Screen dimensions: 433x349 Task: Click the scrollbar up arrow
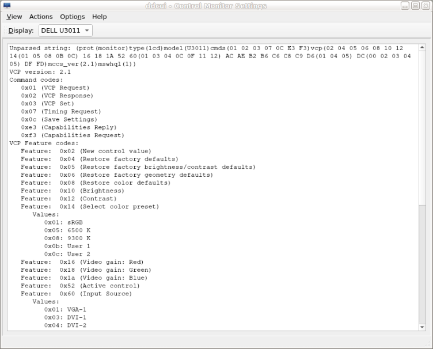pyautogui.click(x=422, y=47)
